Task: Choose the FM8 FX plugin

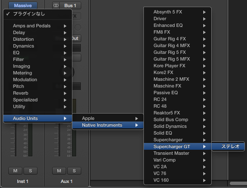Action: [x=178, y=32]
